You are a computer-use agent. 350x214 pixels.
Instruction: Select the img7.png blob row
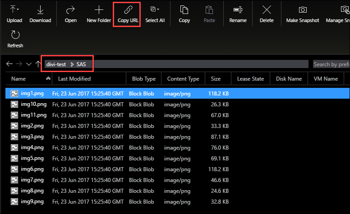point(177,180)
